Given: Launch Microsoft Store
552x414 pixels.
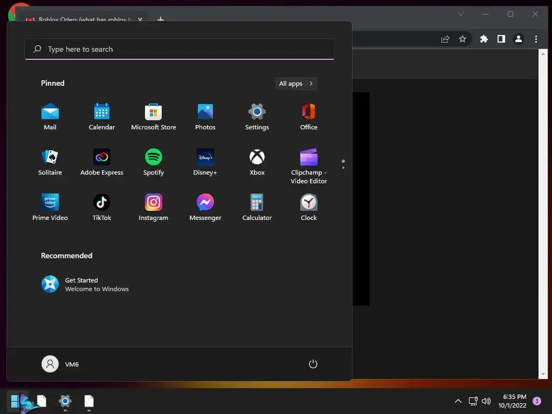Looking at the screenshot, I should (154, 117).
